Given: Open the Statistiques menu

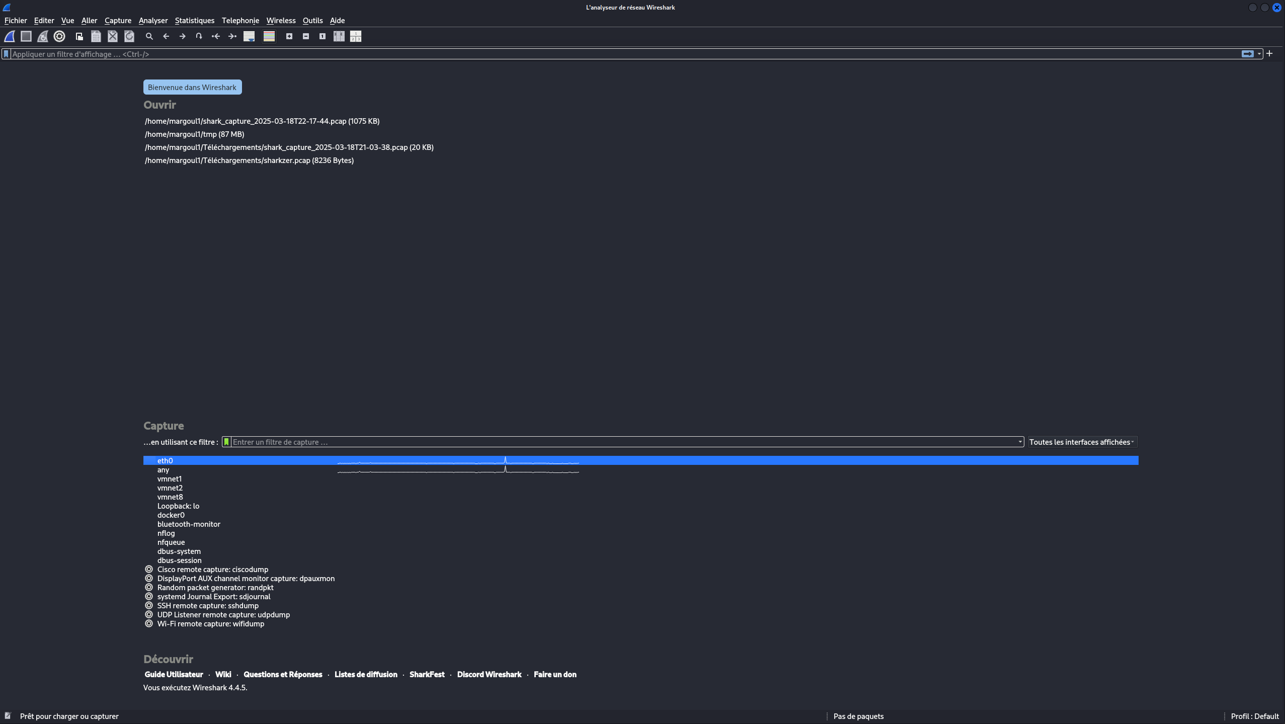Looking at the screenshot, I should pos(194,21).
